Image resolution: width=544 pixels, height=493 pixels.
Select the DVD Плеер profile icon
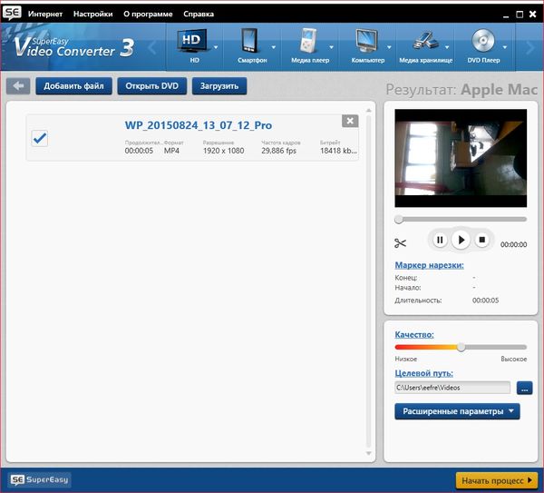click(x=483, y=40)
